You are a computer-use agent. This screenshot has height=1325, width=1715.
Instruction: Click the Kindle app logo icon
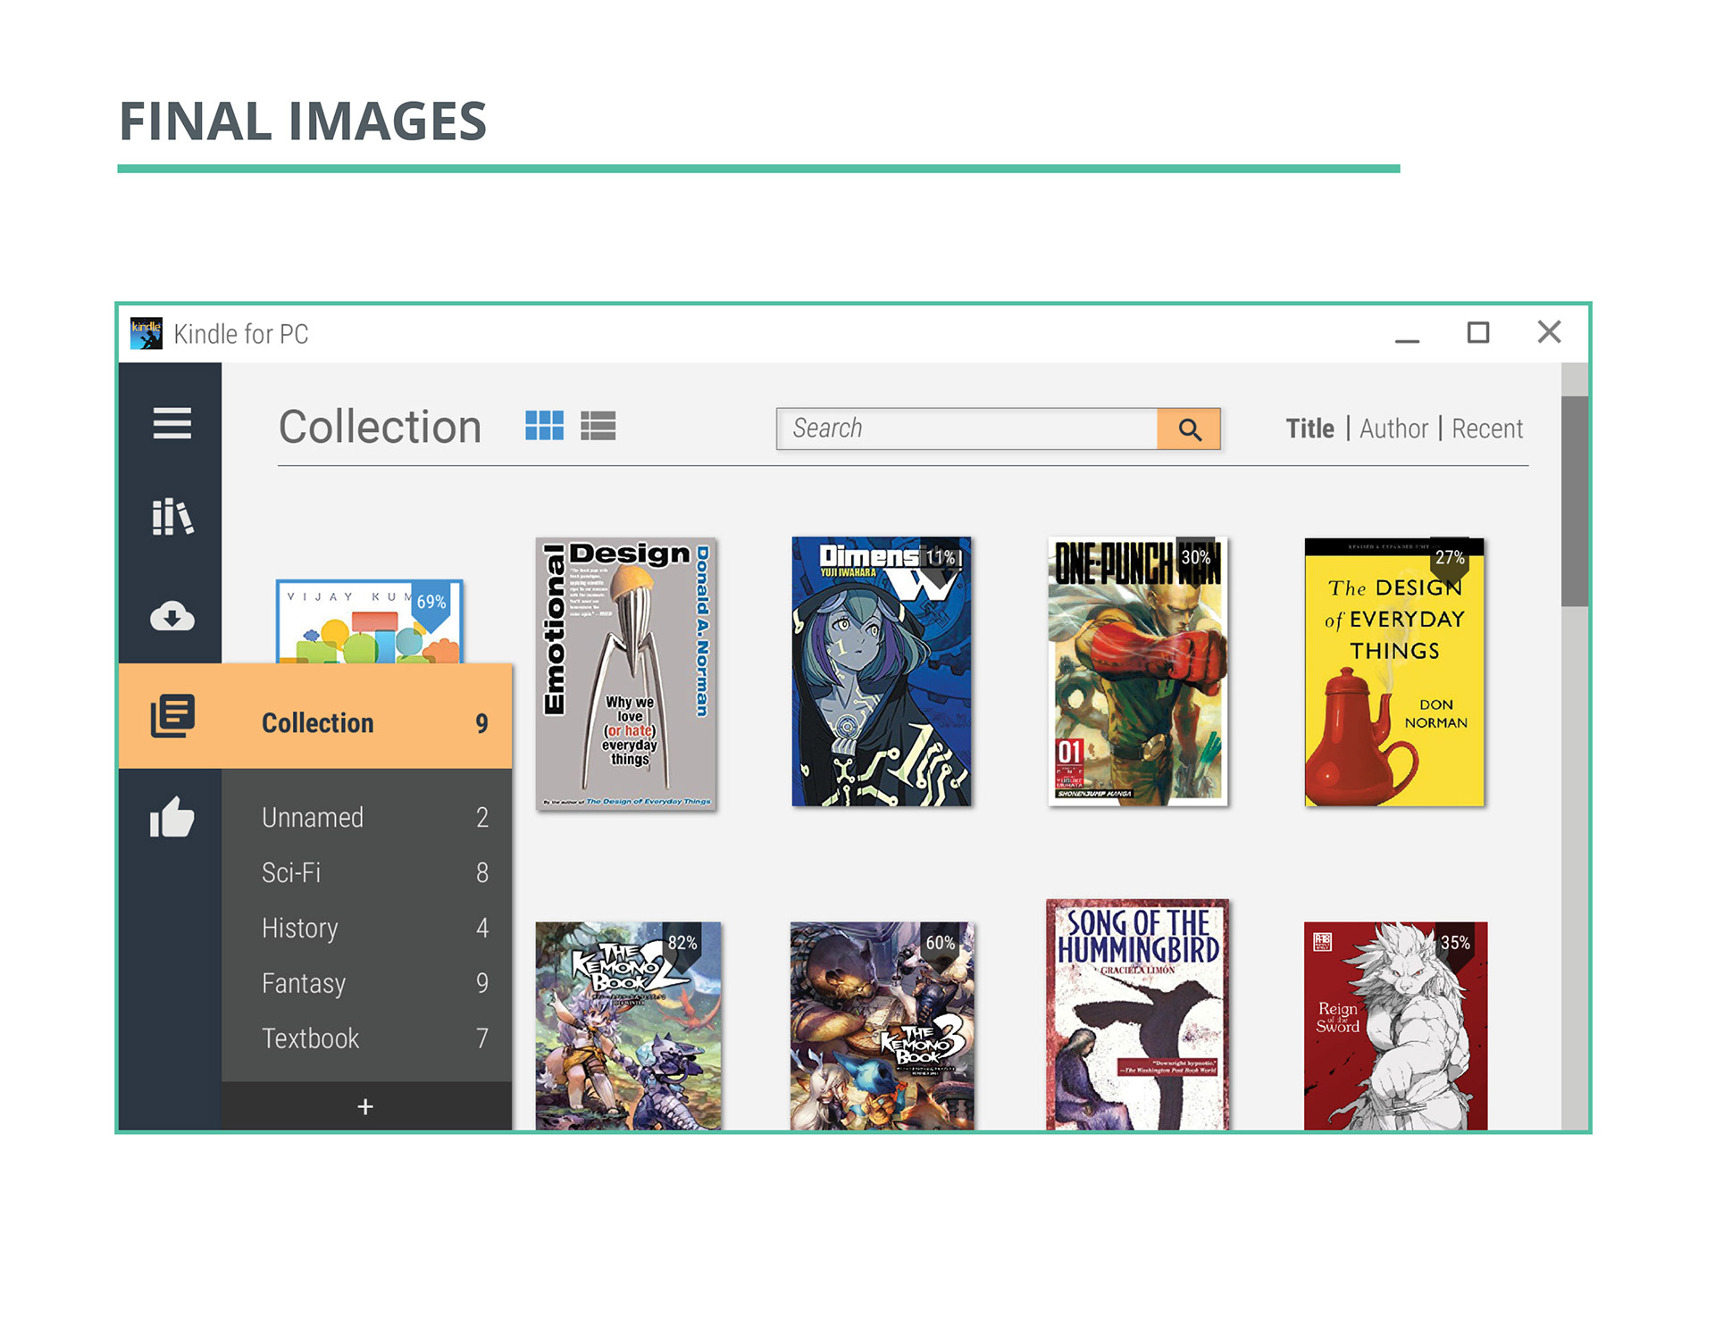(x=146, y=333)
